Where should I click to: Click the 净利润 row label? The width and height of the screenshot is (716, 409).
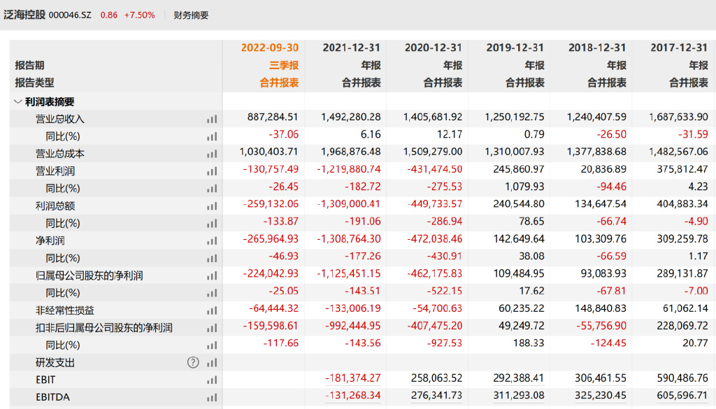pos(50,241)
